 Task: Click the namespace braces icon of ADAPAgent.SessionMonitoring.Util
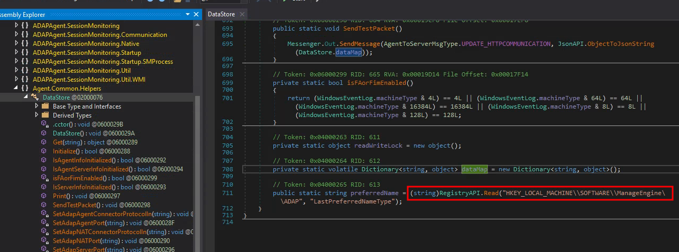(x=25, y=70)
